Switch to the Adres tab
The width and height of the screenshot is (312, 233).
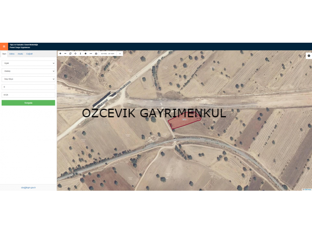[12, 54]
